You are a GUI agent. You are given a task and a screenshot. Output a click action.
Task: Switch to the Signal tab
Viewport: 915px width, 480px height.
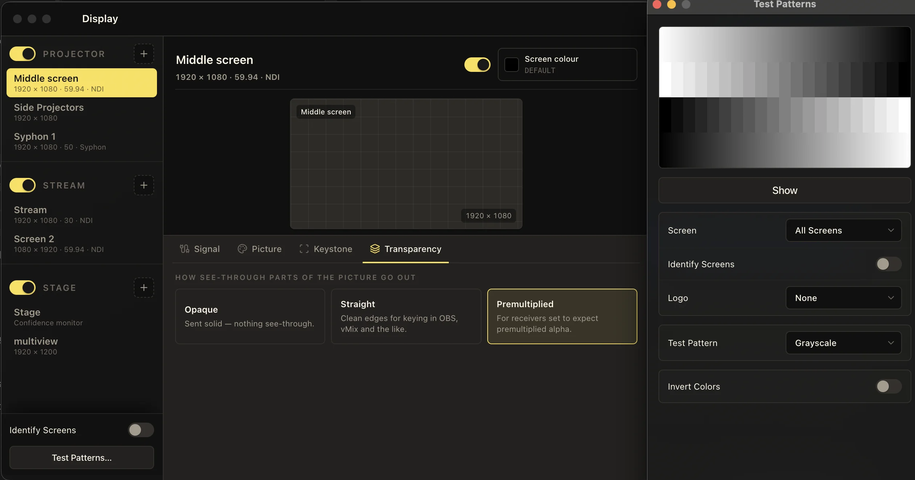[200, 249]
